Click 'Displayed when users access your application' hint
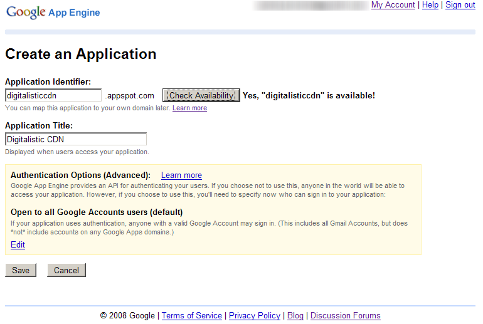The image size is (483, 324). pyautogui.click(x=77, y=152)
